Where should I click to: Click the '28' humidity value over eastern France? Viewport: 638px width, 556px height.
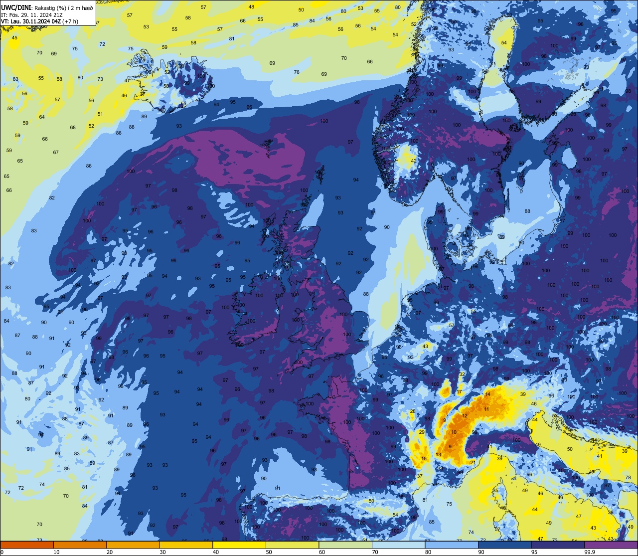413,411
